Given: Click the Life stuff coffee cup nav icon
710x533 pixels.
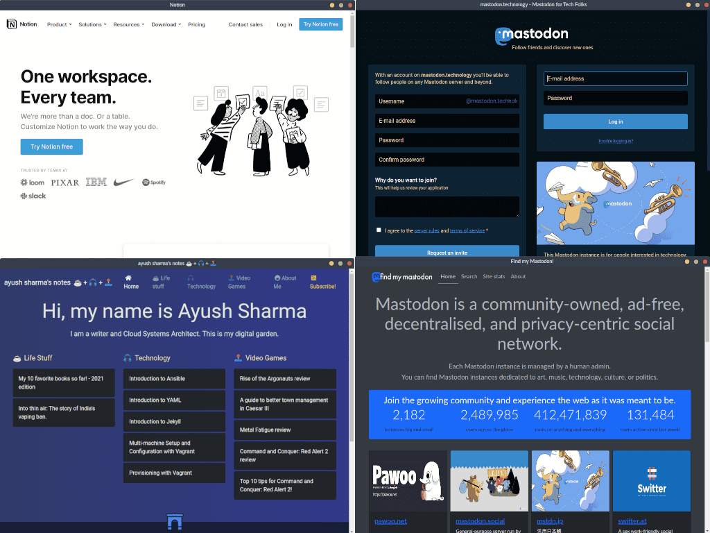Looking at the screenshot, I should pos(156,278).
